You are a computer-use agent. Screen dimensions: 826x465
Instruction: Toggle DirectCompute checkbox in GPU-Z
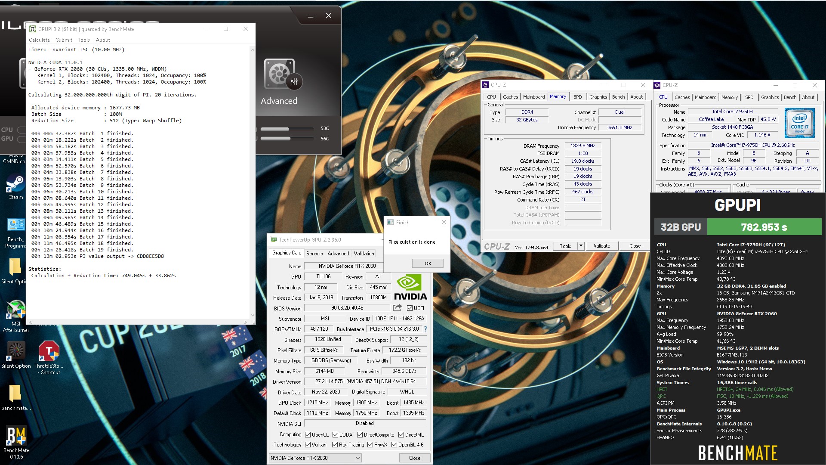pyautogui.click(x=360, y=435)
